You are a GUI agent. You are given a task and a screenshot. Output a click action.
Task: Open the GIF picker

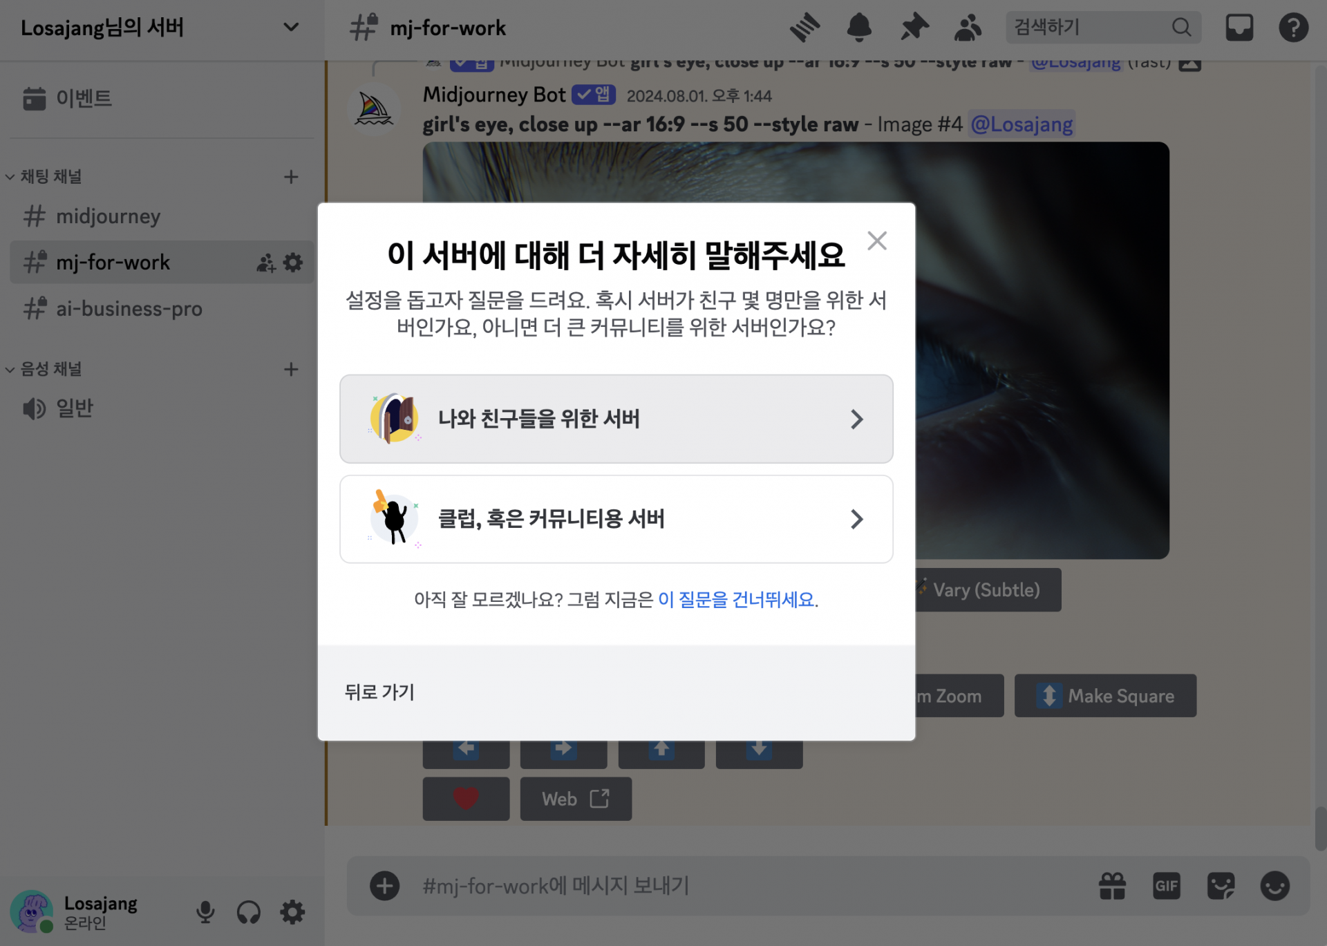tap(1166, 886)
